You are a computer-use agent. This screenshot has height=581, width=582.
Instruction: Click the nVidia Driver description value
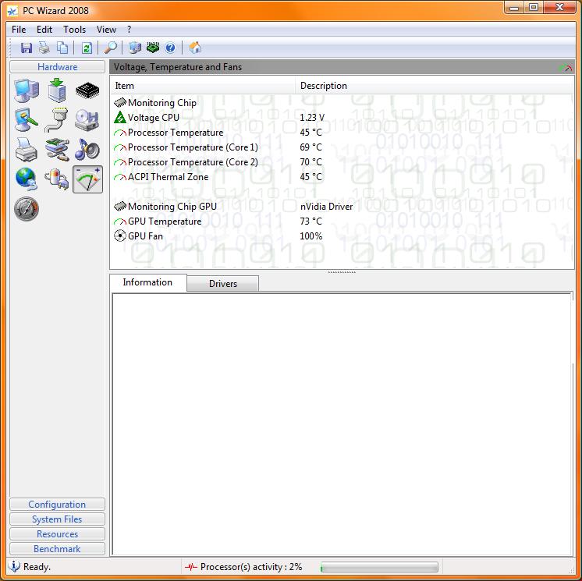coord(326,207)
